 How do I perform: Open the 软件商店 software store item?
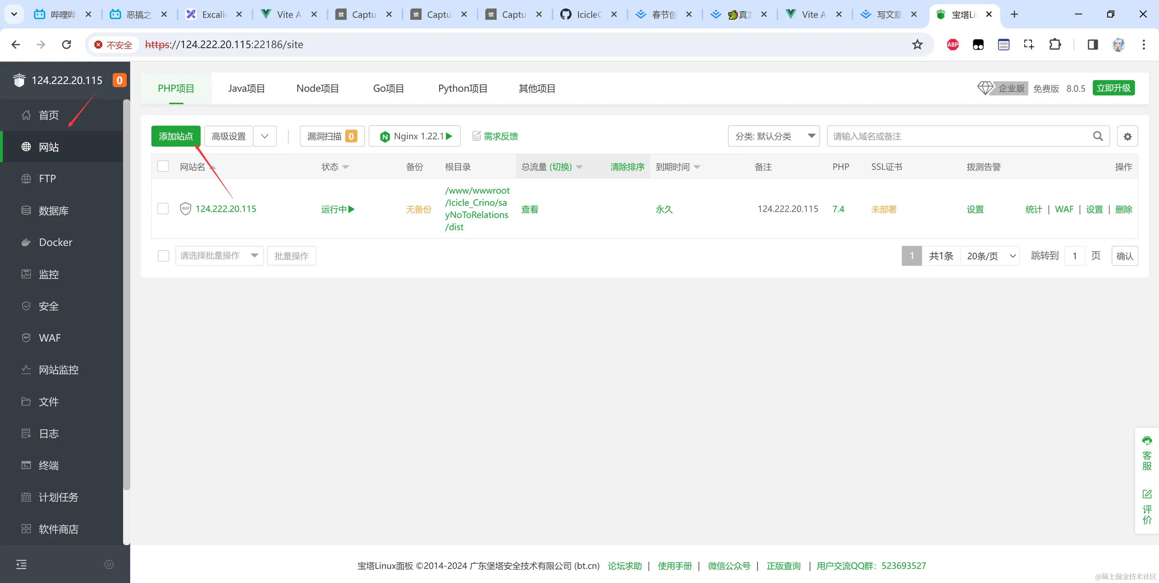(x=62, y=529)
